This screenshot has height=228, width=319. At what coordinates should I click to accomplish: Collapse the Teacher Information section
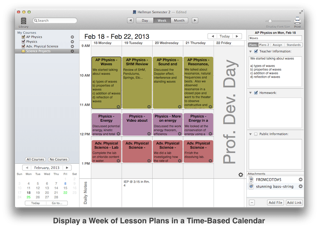pyautogui.click(x=251, y=51)
